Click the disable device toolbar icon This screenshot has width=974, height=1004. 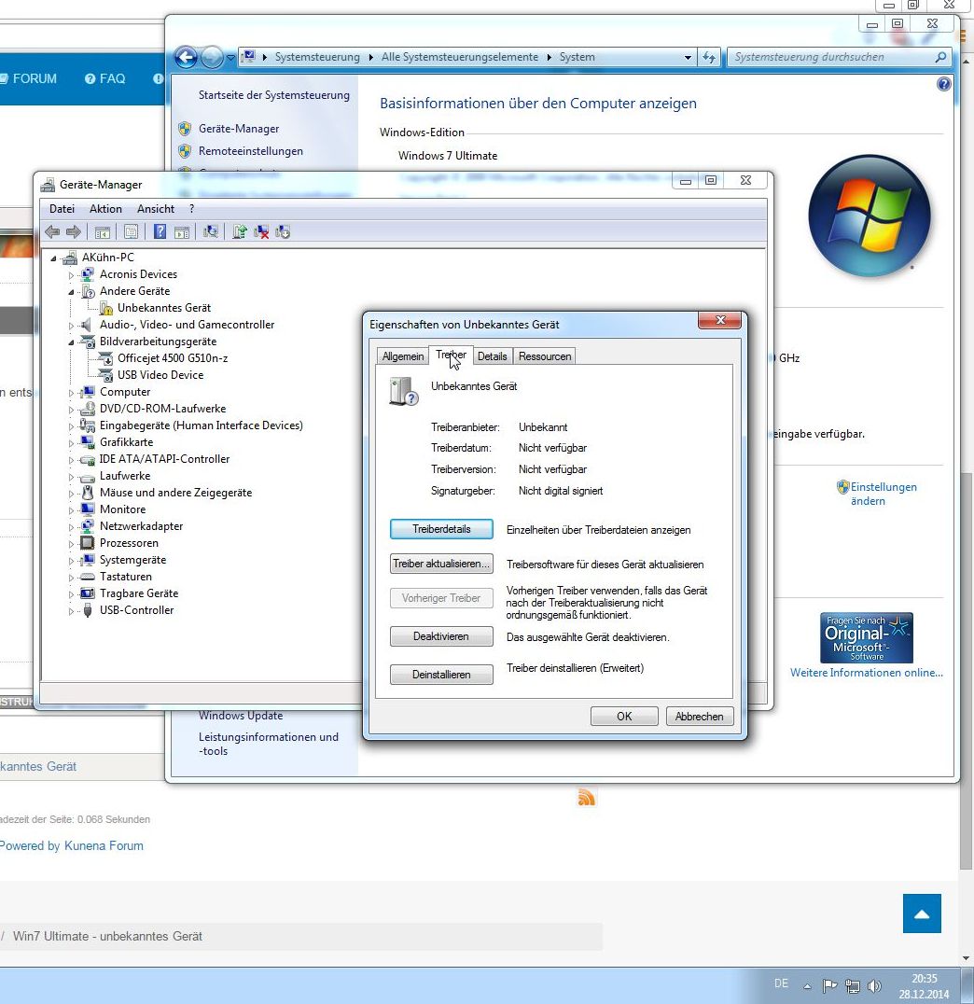(283, 231)
